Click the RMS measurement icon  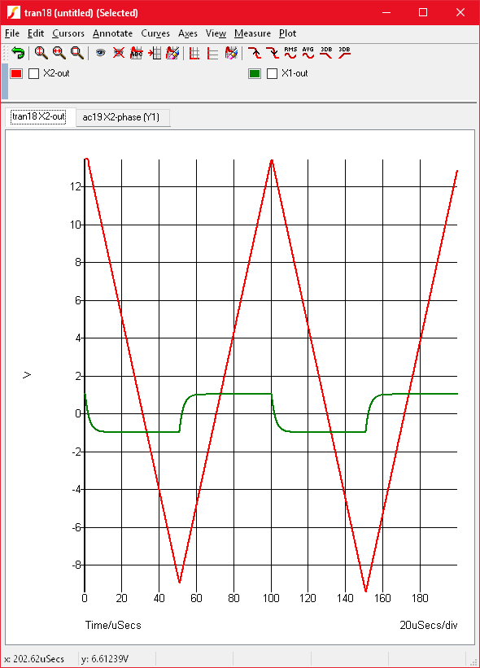(x=290, y=53)
